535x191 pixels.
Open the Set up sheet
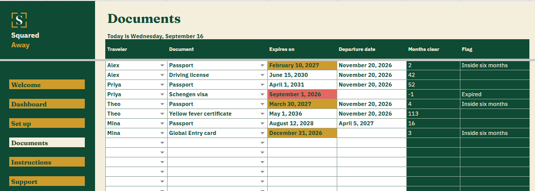tap(47, 123)
